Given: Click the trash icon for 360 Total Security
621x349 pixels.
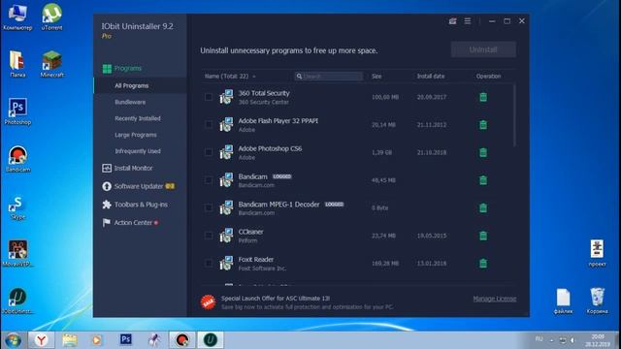Looking at the screenshot, I should coord(483,97).
